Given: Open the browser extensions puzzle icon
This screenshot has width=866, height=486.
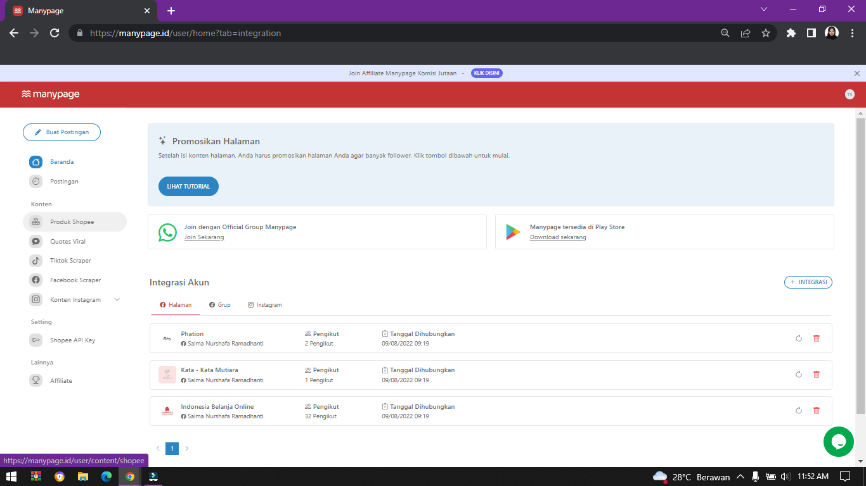Looking at the screenshot, I should (791, 33).
